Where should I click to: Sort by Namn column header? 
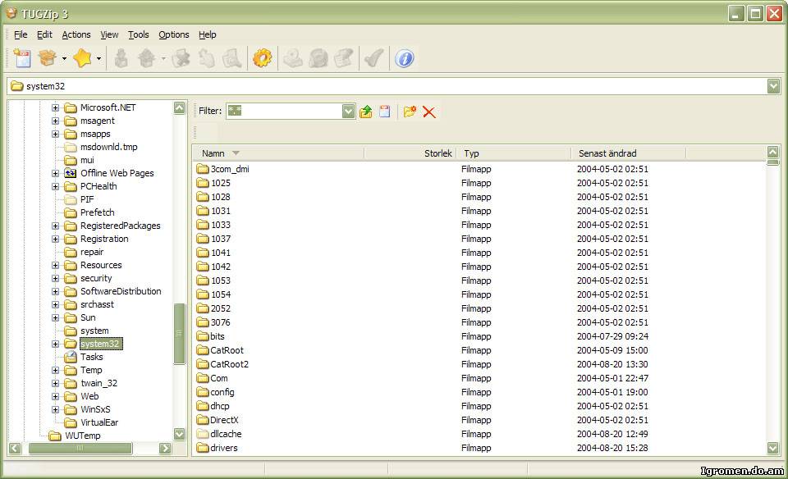[213, 153]
